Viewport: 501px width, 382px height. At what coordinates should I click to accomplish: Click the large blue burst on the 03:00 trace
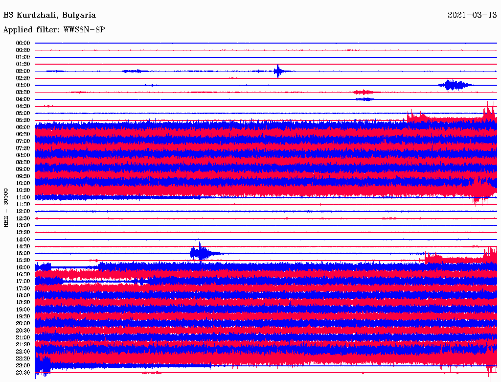[x=455, y=85]
